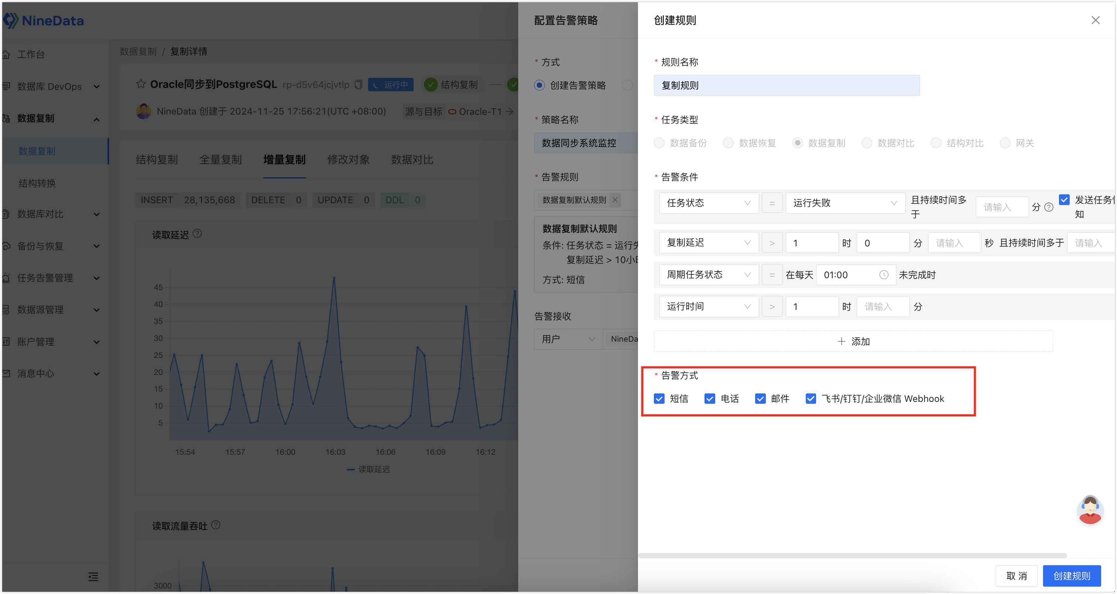
Task: Go to 数据复制 in the breadcrumb
Action: [x=138, y=51]
